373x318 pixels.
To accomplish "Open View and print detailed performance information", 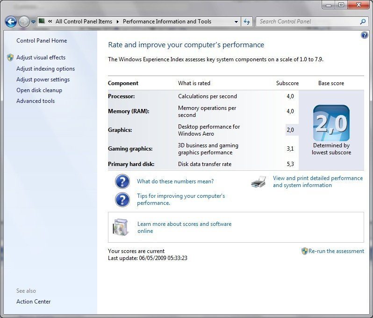I will click(318, 181).
